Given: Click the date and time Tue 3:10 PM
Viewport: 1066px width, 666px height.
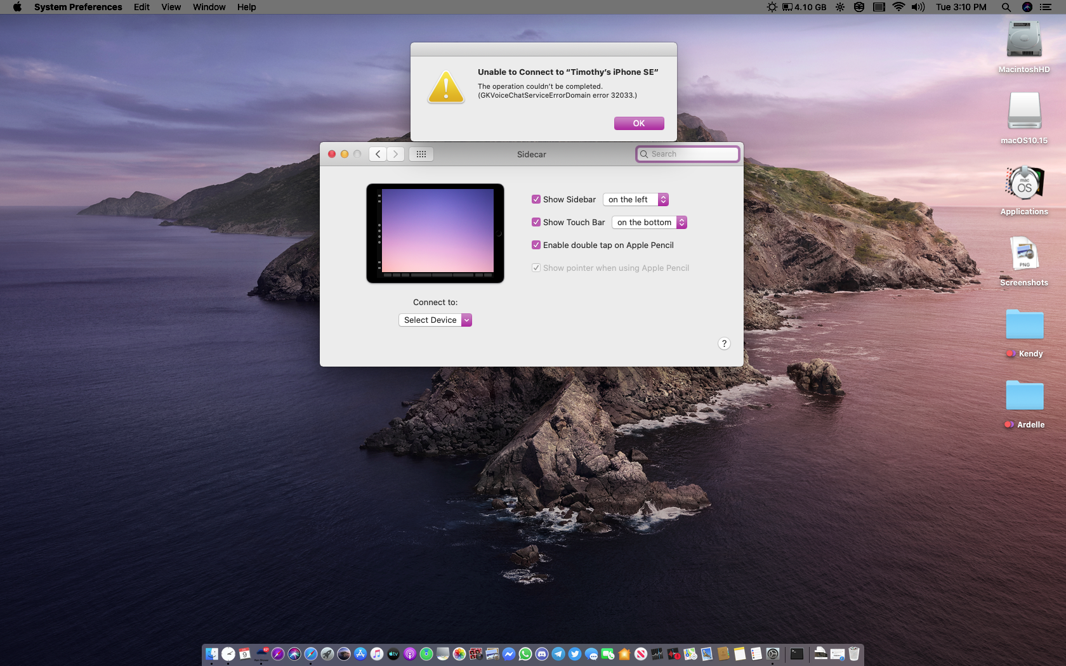Looking at the screenshot, I should [x=961, y=7].
